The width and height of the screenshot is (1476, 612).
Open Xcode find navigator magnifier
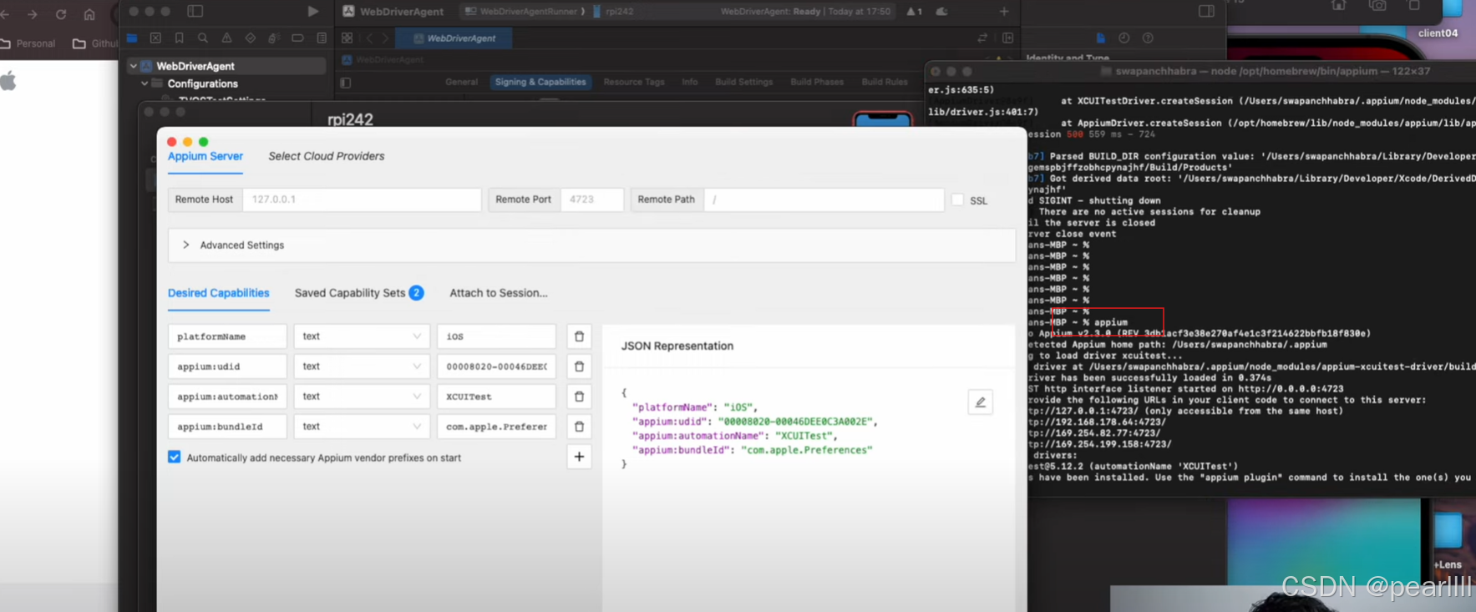pos(203,38)
